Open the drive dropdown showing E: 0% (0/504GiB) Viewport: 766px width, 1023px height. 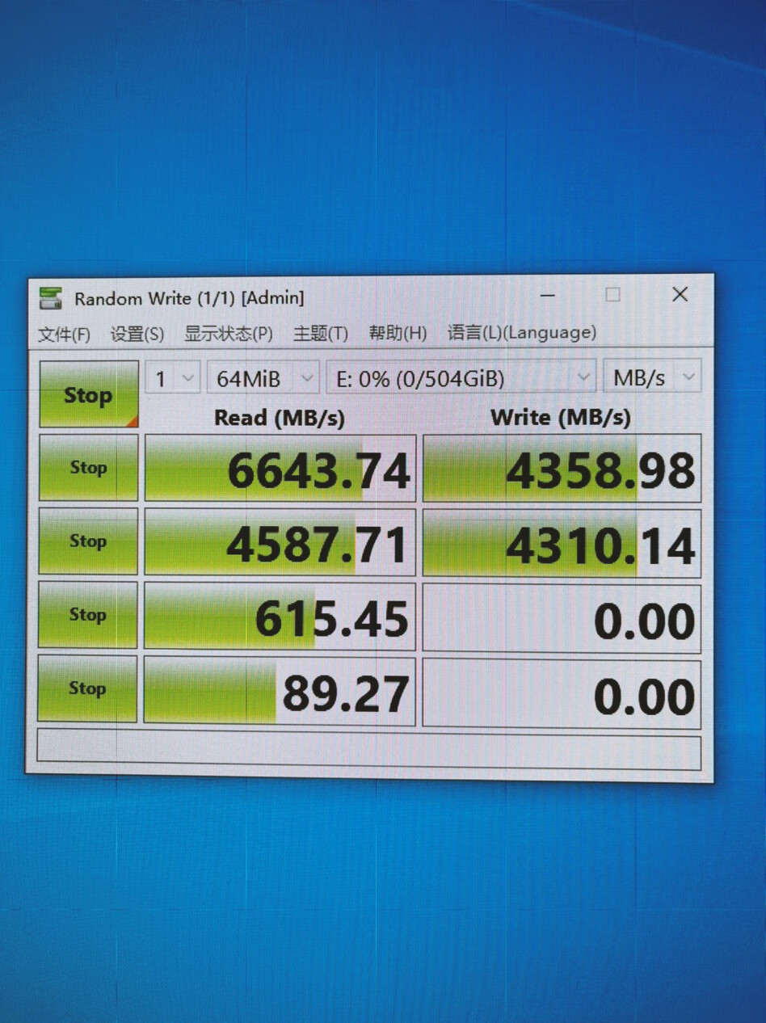click(461, 377)
